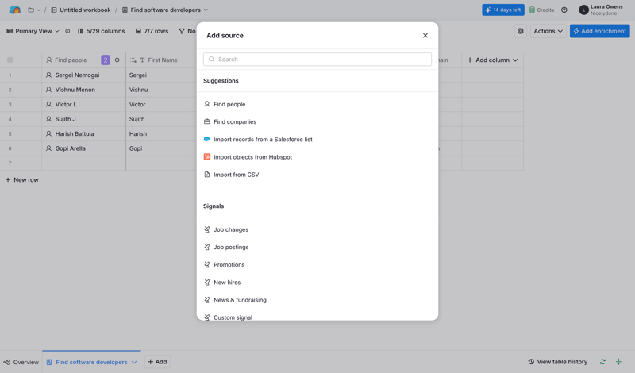This screenshot has height=373, width=635.
Task: Open the Actions dropdown
Action: click(x=548, y=31)
